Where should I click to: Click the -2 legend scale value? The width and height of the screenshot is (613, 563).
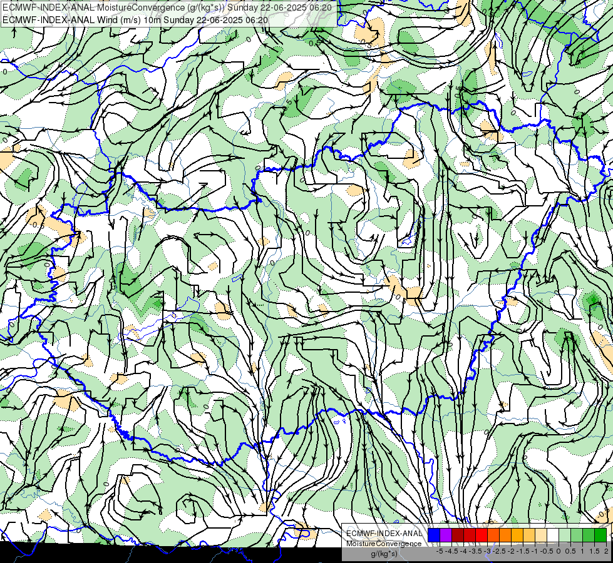pos(511,551)
